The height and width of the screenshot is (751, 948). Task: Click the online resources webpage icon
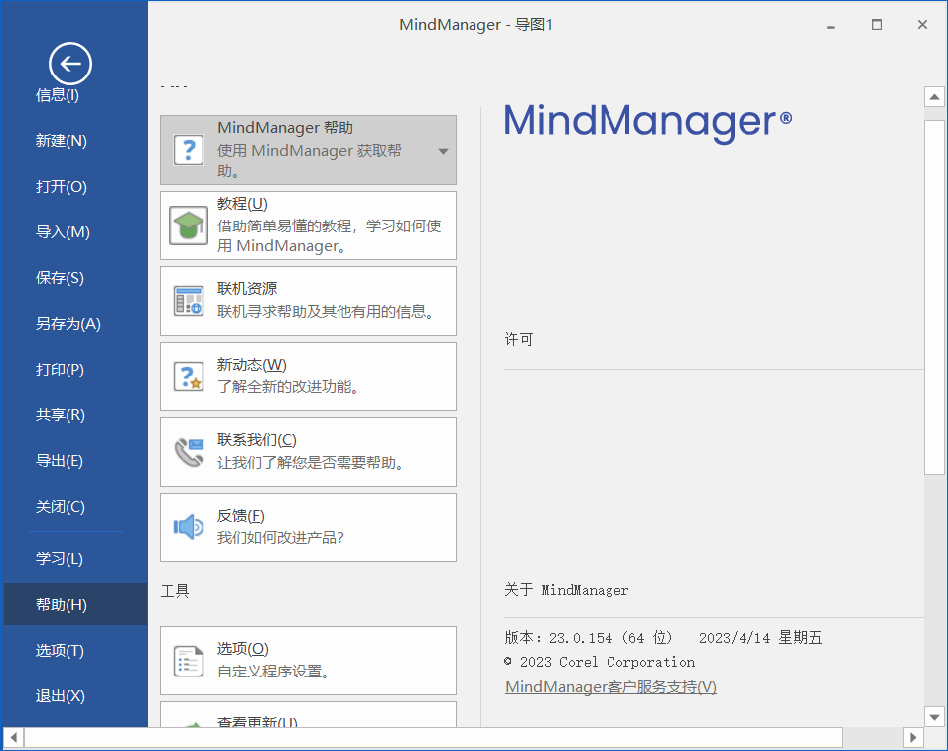pos(189,301)
